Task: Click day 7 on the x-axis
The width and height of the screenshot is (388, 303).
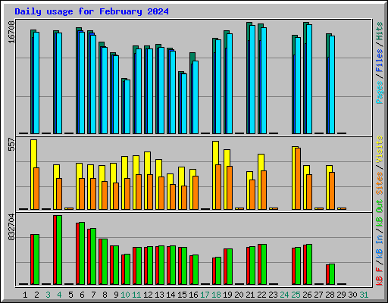Action: pos(93,295)
